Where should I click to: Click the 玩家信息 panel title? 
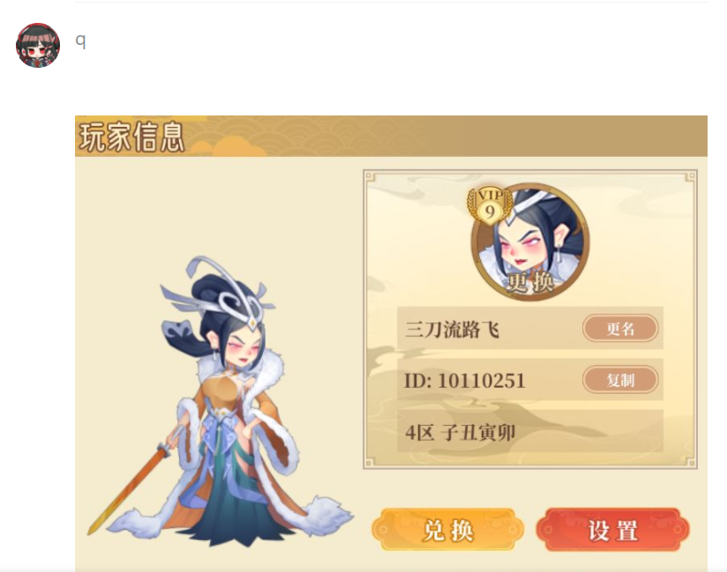click(x=131, y=137)
